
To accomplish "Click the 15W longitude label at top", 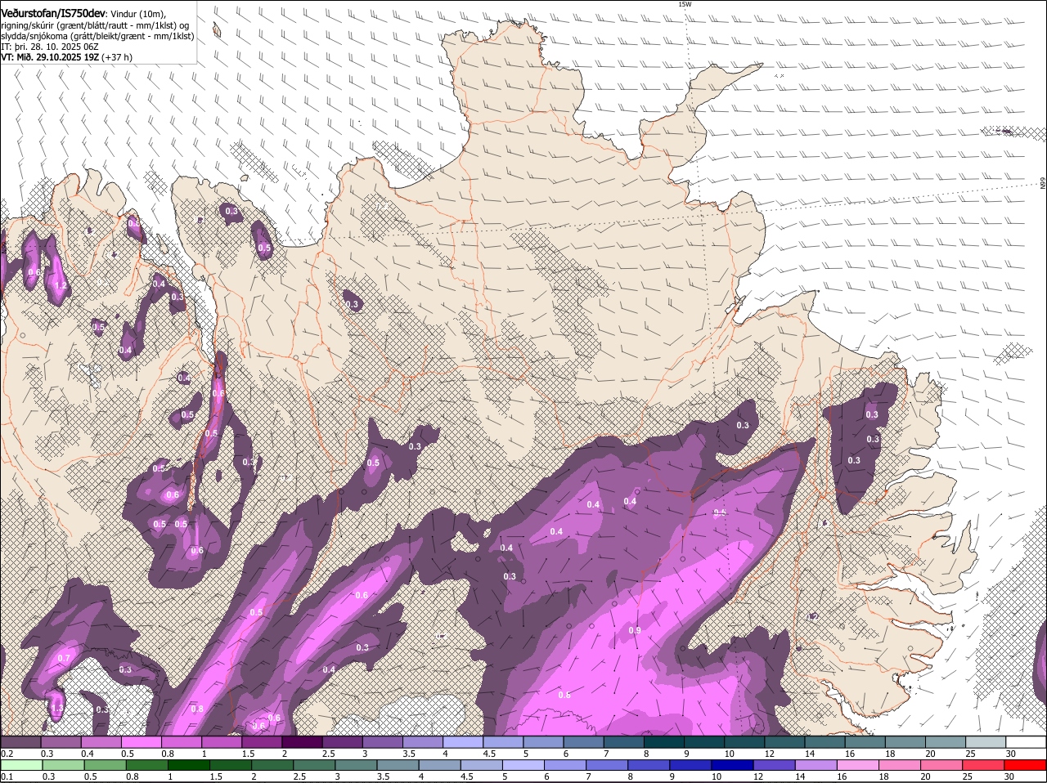I will [x=685, y=4].
